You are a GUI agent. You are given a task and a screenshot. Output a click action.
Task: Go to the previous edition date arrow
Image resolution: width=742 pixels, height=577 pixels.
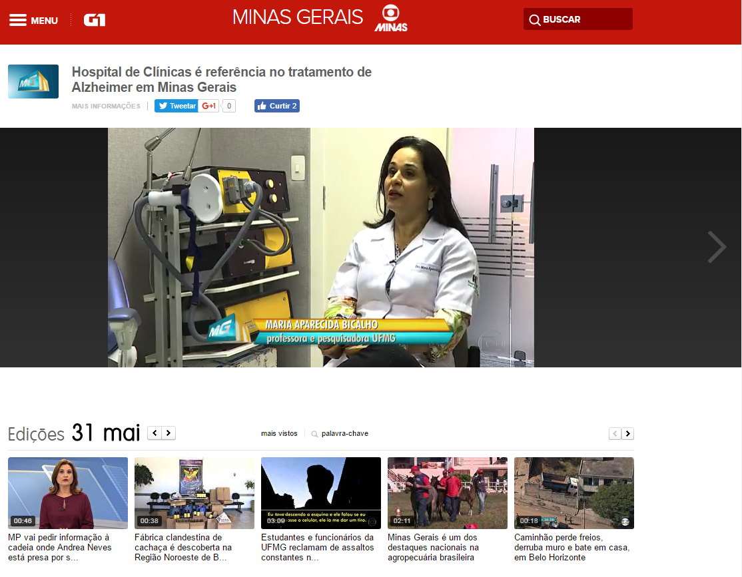click(x=155, y=433)
